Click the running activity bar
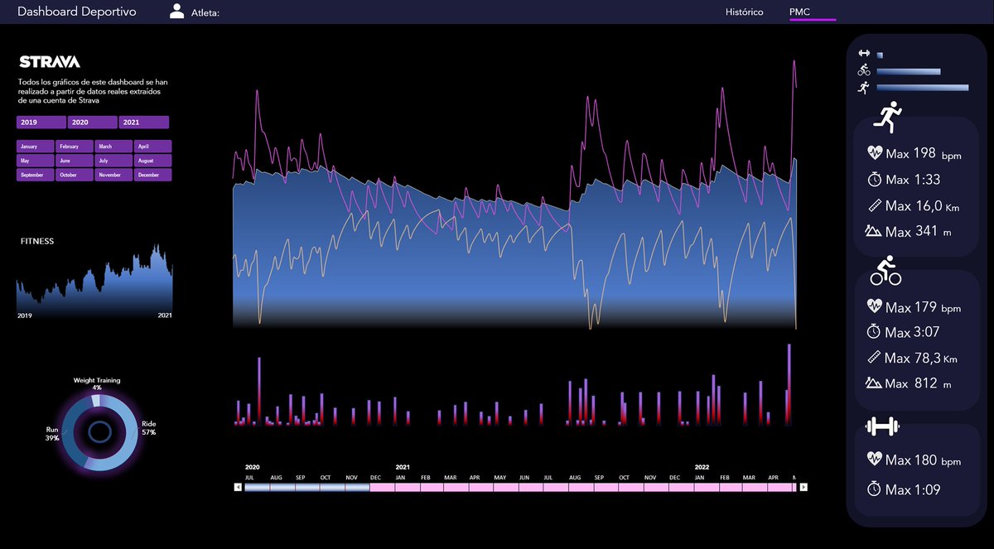 pos(922,87)
